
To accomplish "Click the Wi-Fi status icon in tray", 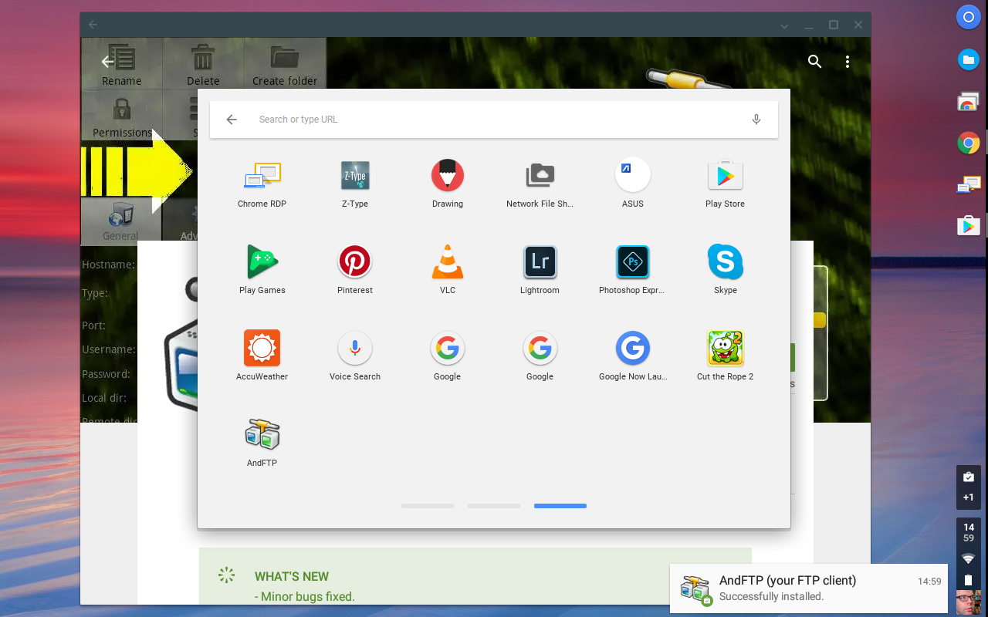I will pyautogui.click(x=968, y=558).
